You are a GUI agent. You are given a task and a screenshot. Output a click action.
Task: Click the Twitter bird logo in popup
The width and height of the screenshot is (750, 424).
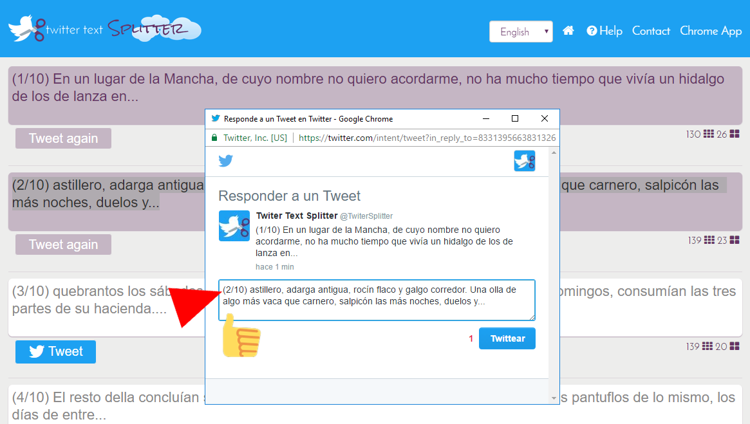pos(226,161)
